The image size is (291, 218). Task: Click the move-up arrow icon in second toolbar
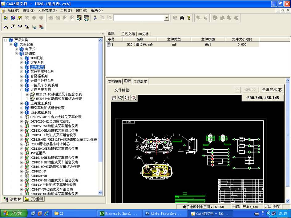point(13,27)
